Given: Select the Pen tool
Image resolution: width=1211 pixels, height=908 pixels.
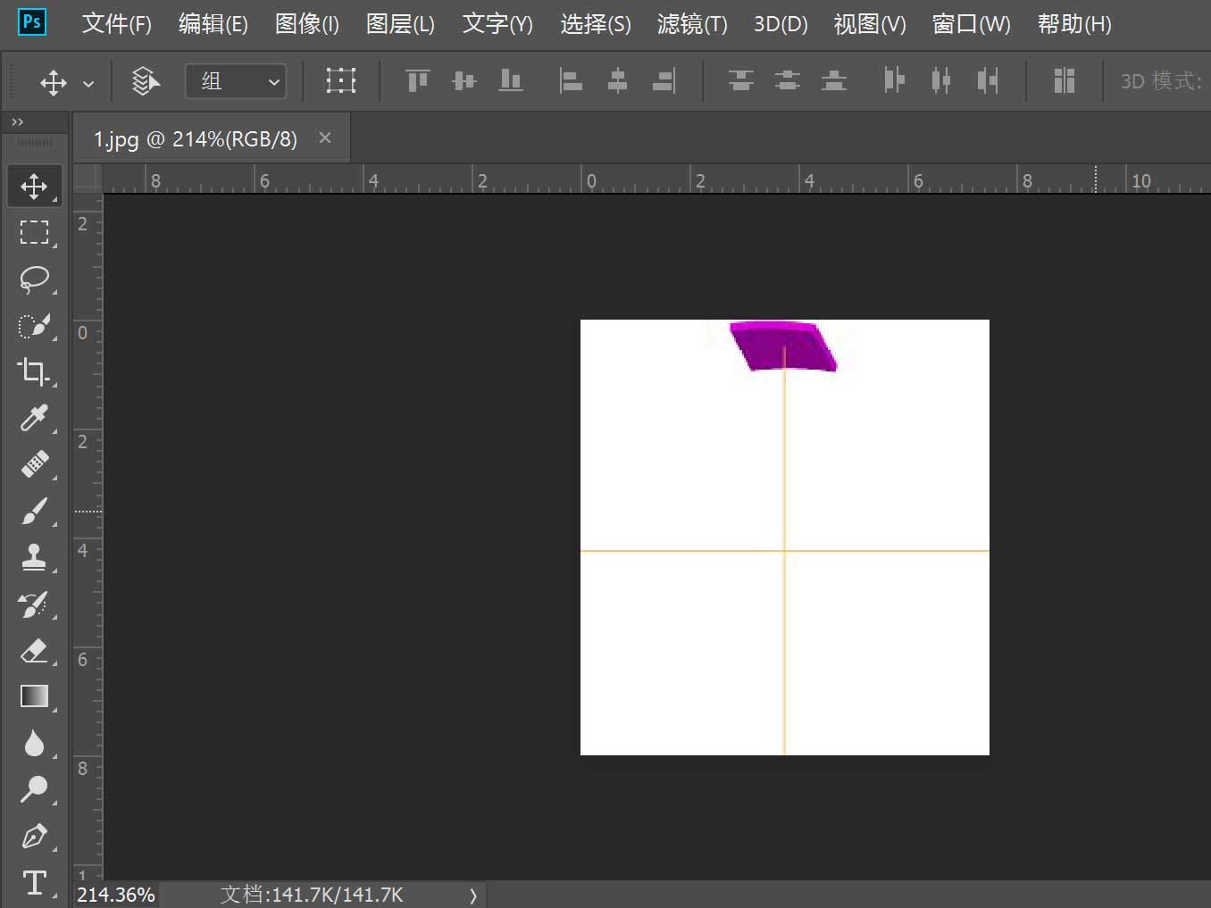Looking at the screenshot, I should [x=34, y=836].
